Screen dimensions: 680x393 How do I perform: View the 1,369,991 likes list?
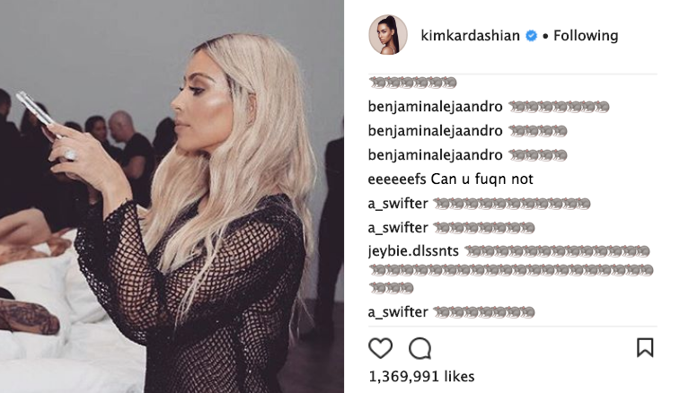[x=421, y=376]
